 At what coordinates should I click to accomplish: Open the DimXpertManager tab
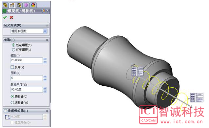(26, 5)
